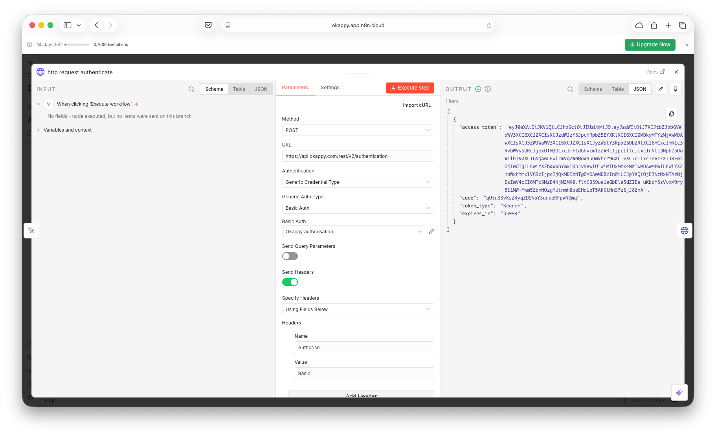Open a new Safari tab with plus

668,26
